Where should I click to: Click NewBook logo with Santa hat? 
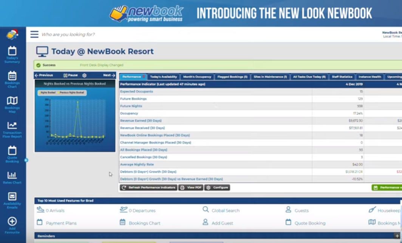[12, 34]
